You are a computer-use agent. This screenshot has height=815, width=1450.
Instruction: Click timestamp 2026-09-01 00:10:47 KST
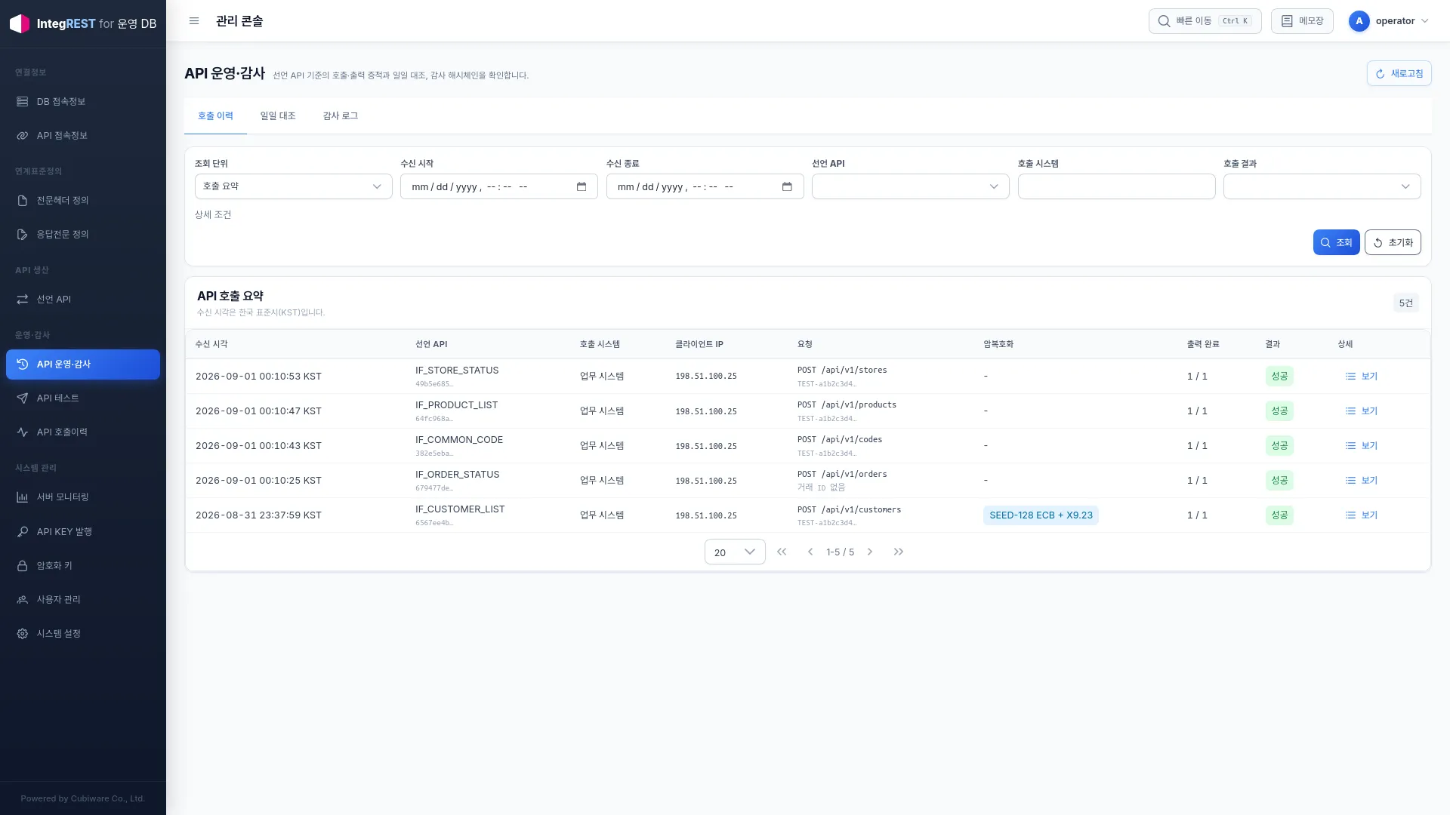(258, 411)
